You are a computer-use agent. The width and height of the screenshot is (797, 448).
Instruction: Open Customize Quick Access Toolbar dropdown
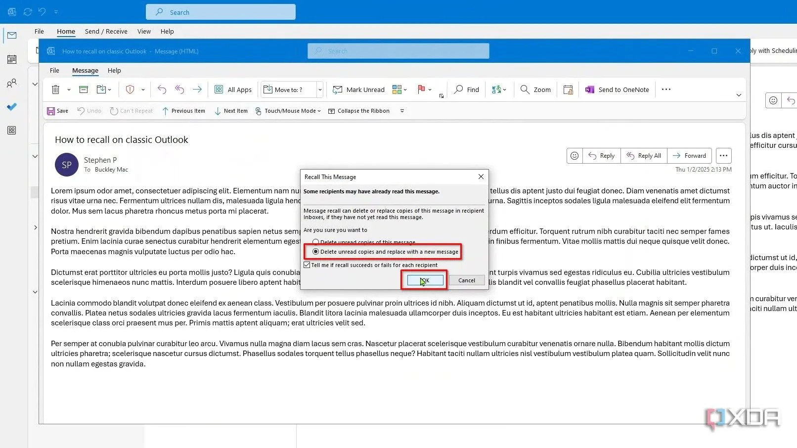(x=402, y=111)
